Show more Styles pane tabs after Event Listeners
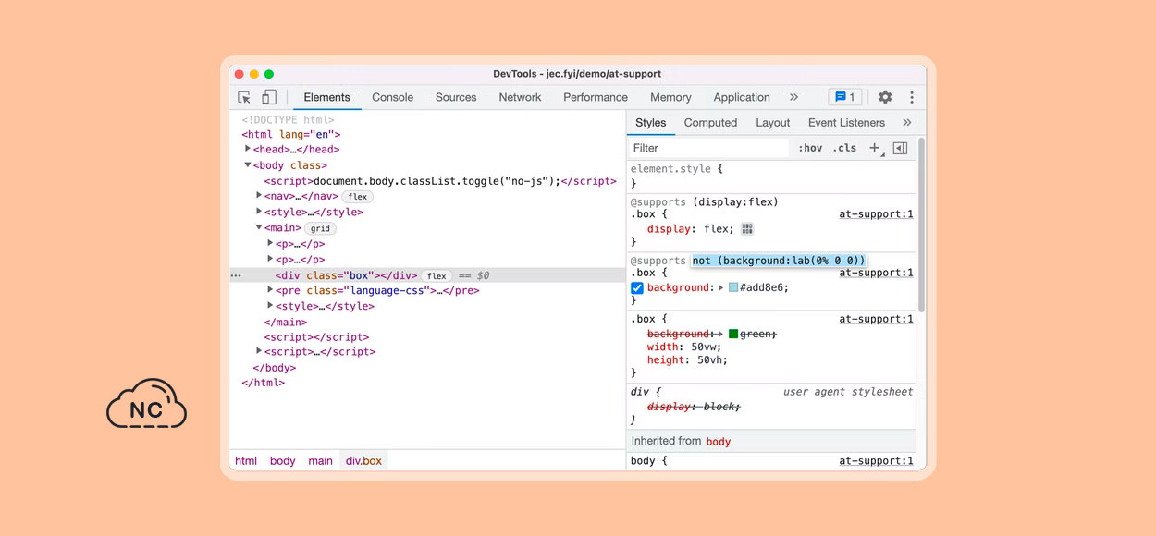 (906, 122)
